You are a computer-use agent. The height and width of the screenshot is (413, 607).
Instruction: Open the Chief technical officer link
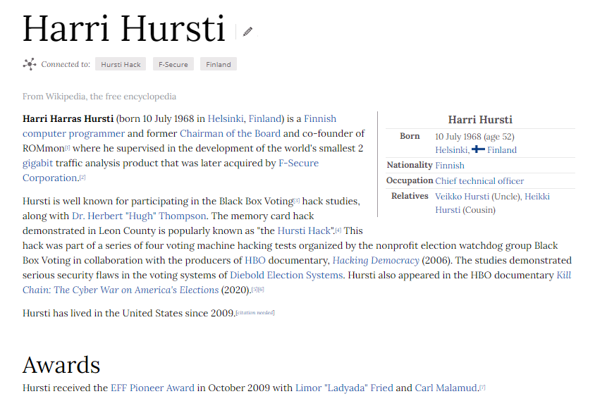(479, 180)
